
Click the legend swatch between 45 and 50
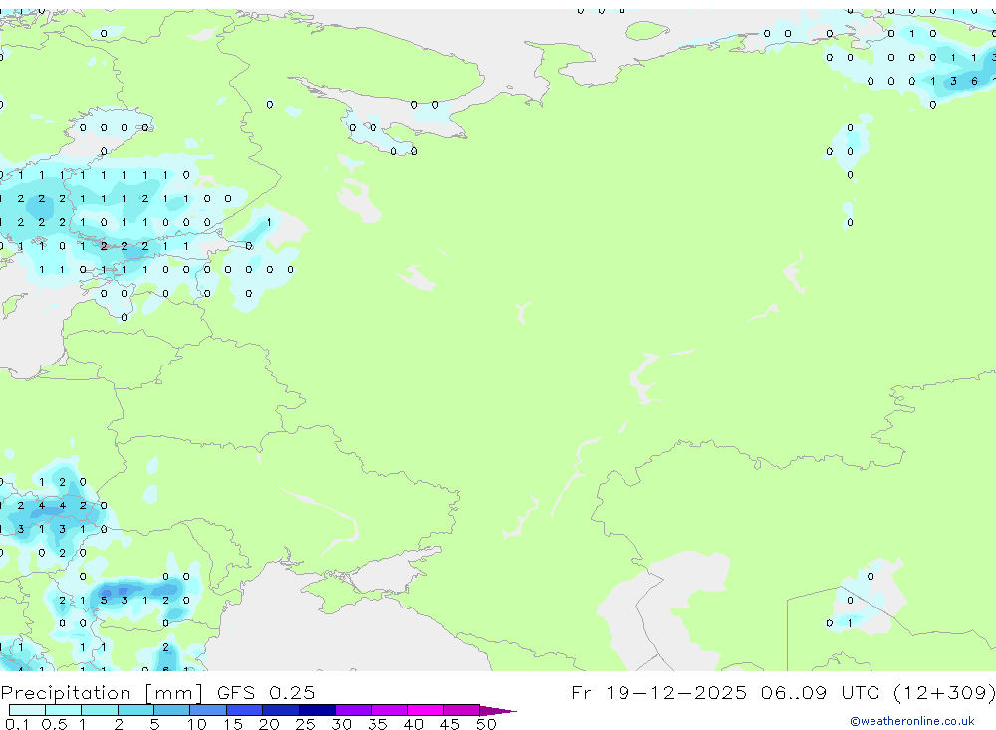click(462, 710)
